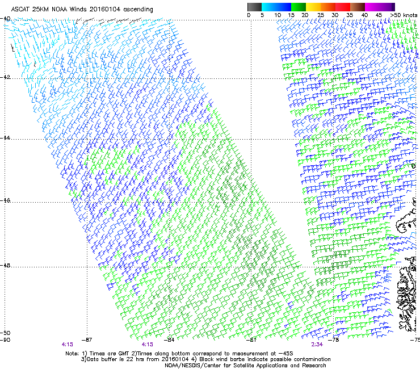Viewport: 420px width, 369px height.
Task: Click the -44 latitude axis label
Action: pos(5,138)
